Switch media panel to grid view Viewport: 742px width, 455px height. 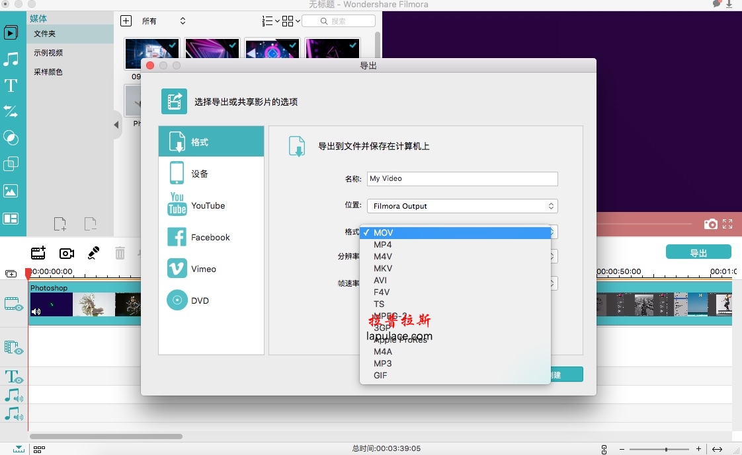pos(288,20)
